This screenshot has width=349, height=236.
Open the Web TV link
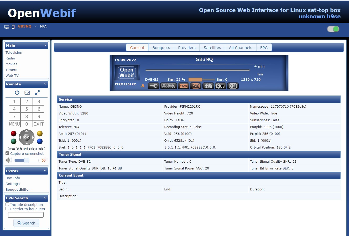12,75
